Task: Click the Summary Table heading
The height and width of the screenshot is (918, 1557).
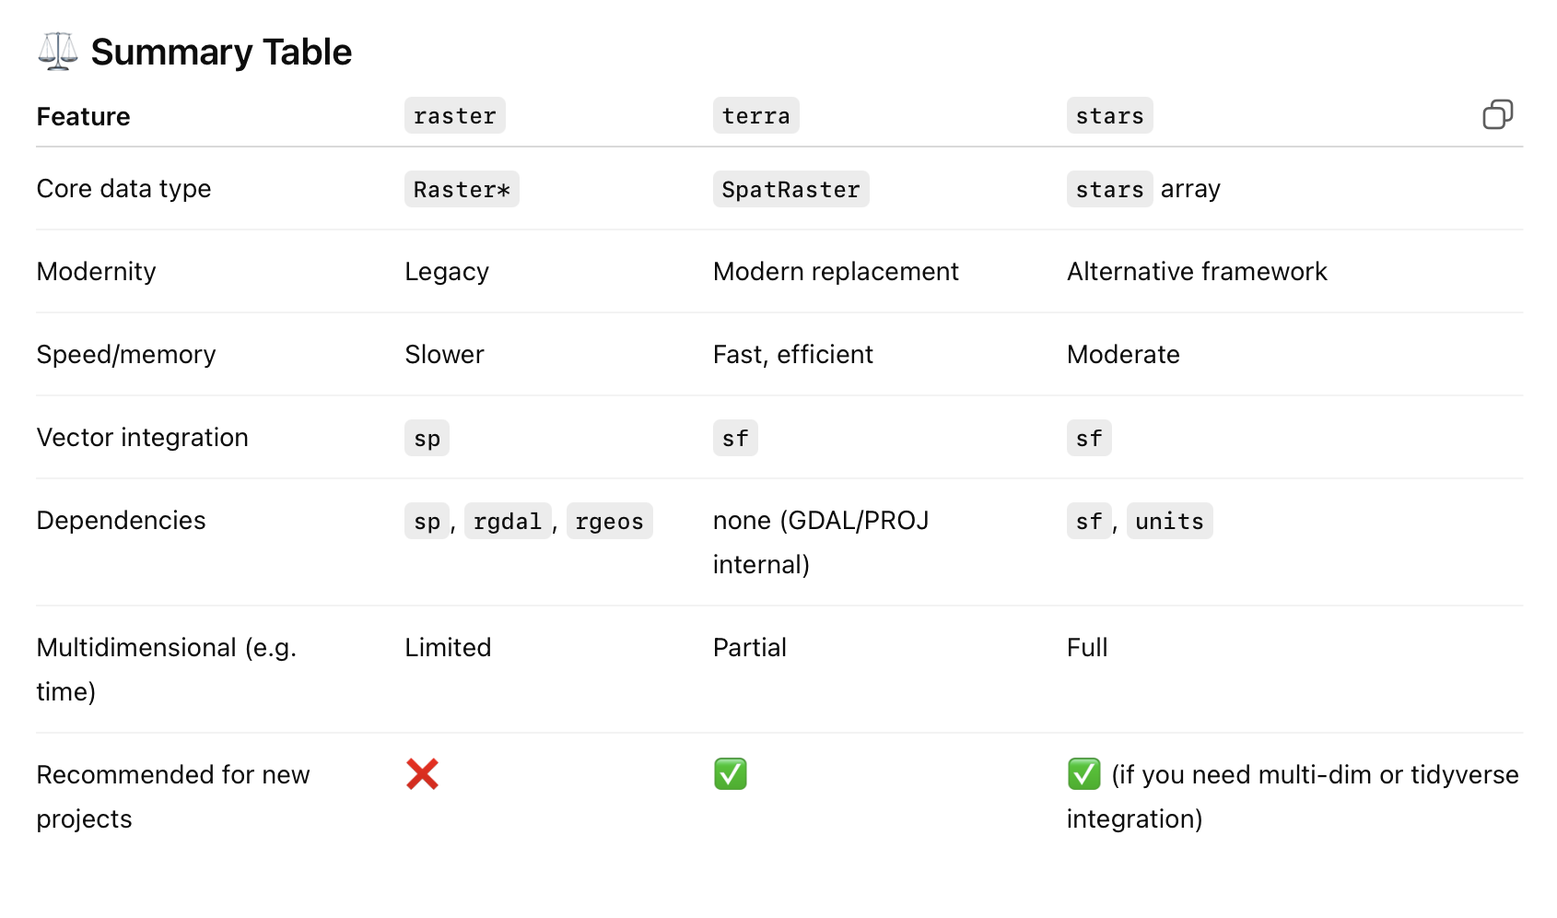Action: tap(221, 53)
